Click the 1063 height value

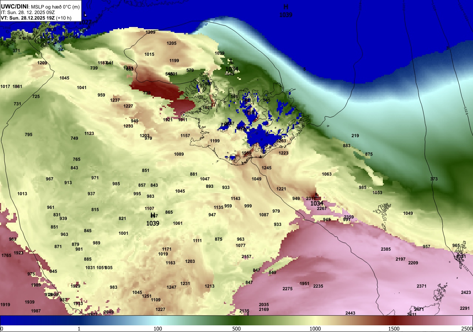coord(327,174)
